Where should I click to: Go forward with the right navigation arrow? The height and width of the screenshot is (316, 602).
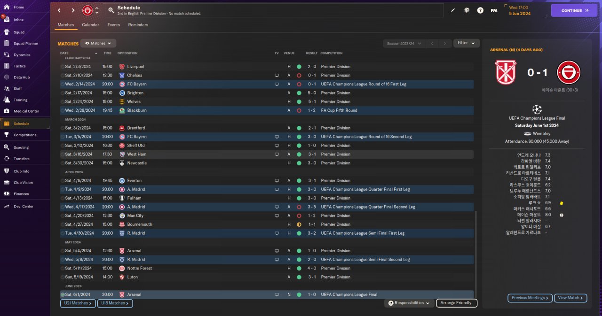tap(73, 10)
